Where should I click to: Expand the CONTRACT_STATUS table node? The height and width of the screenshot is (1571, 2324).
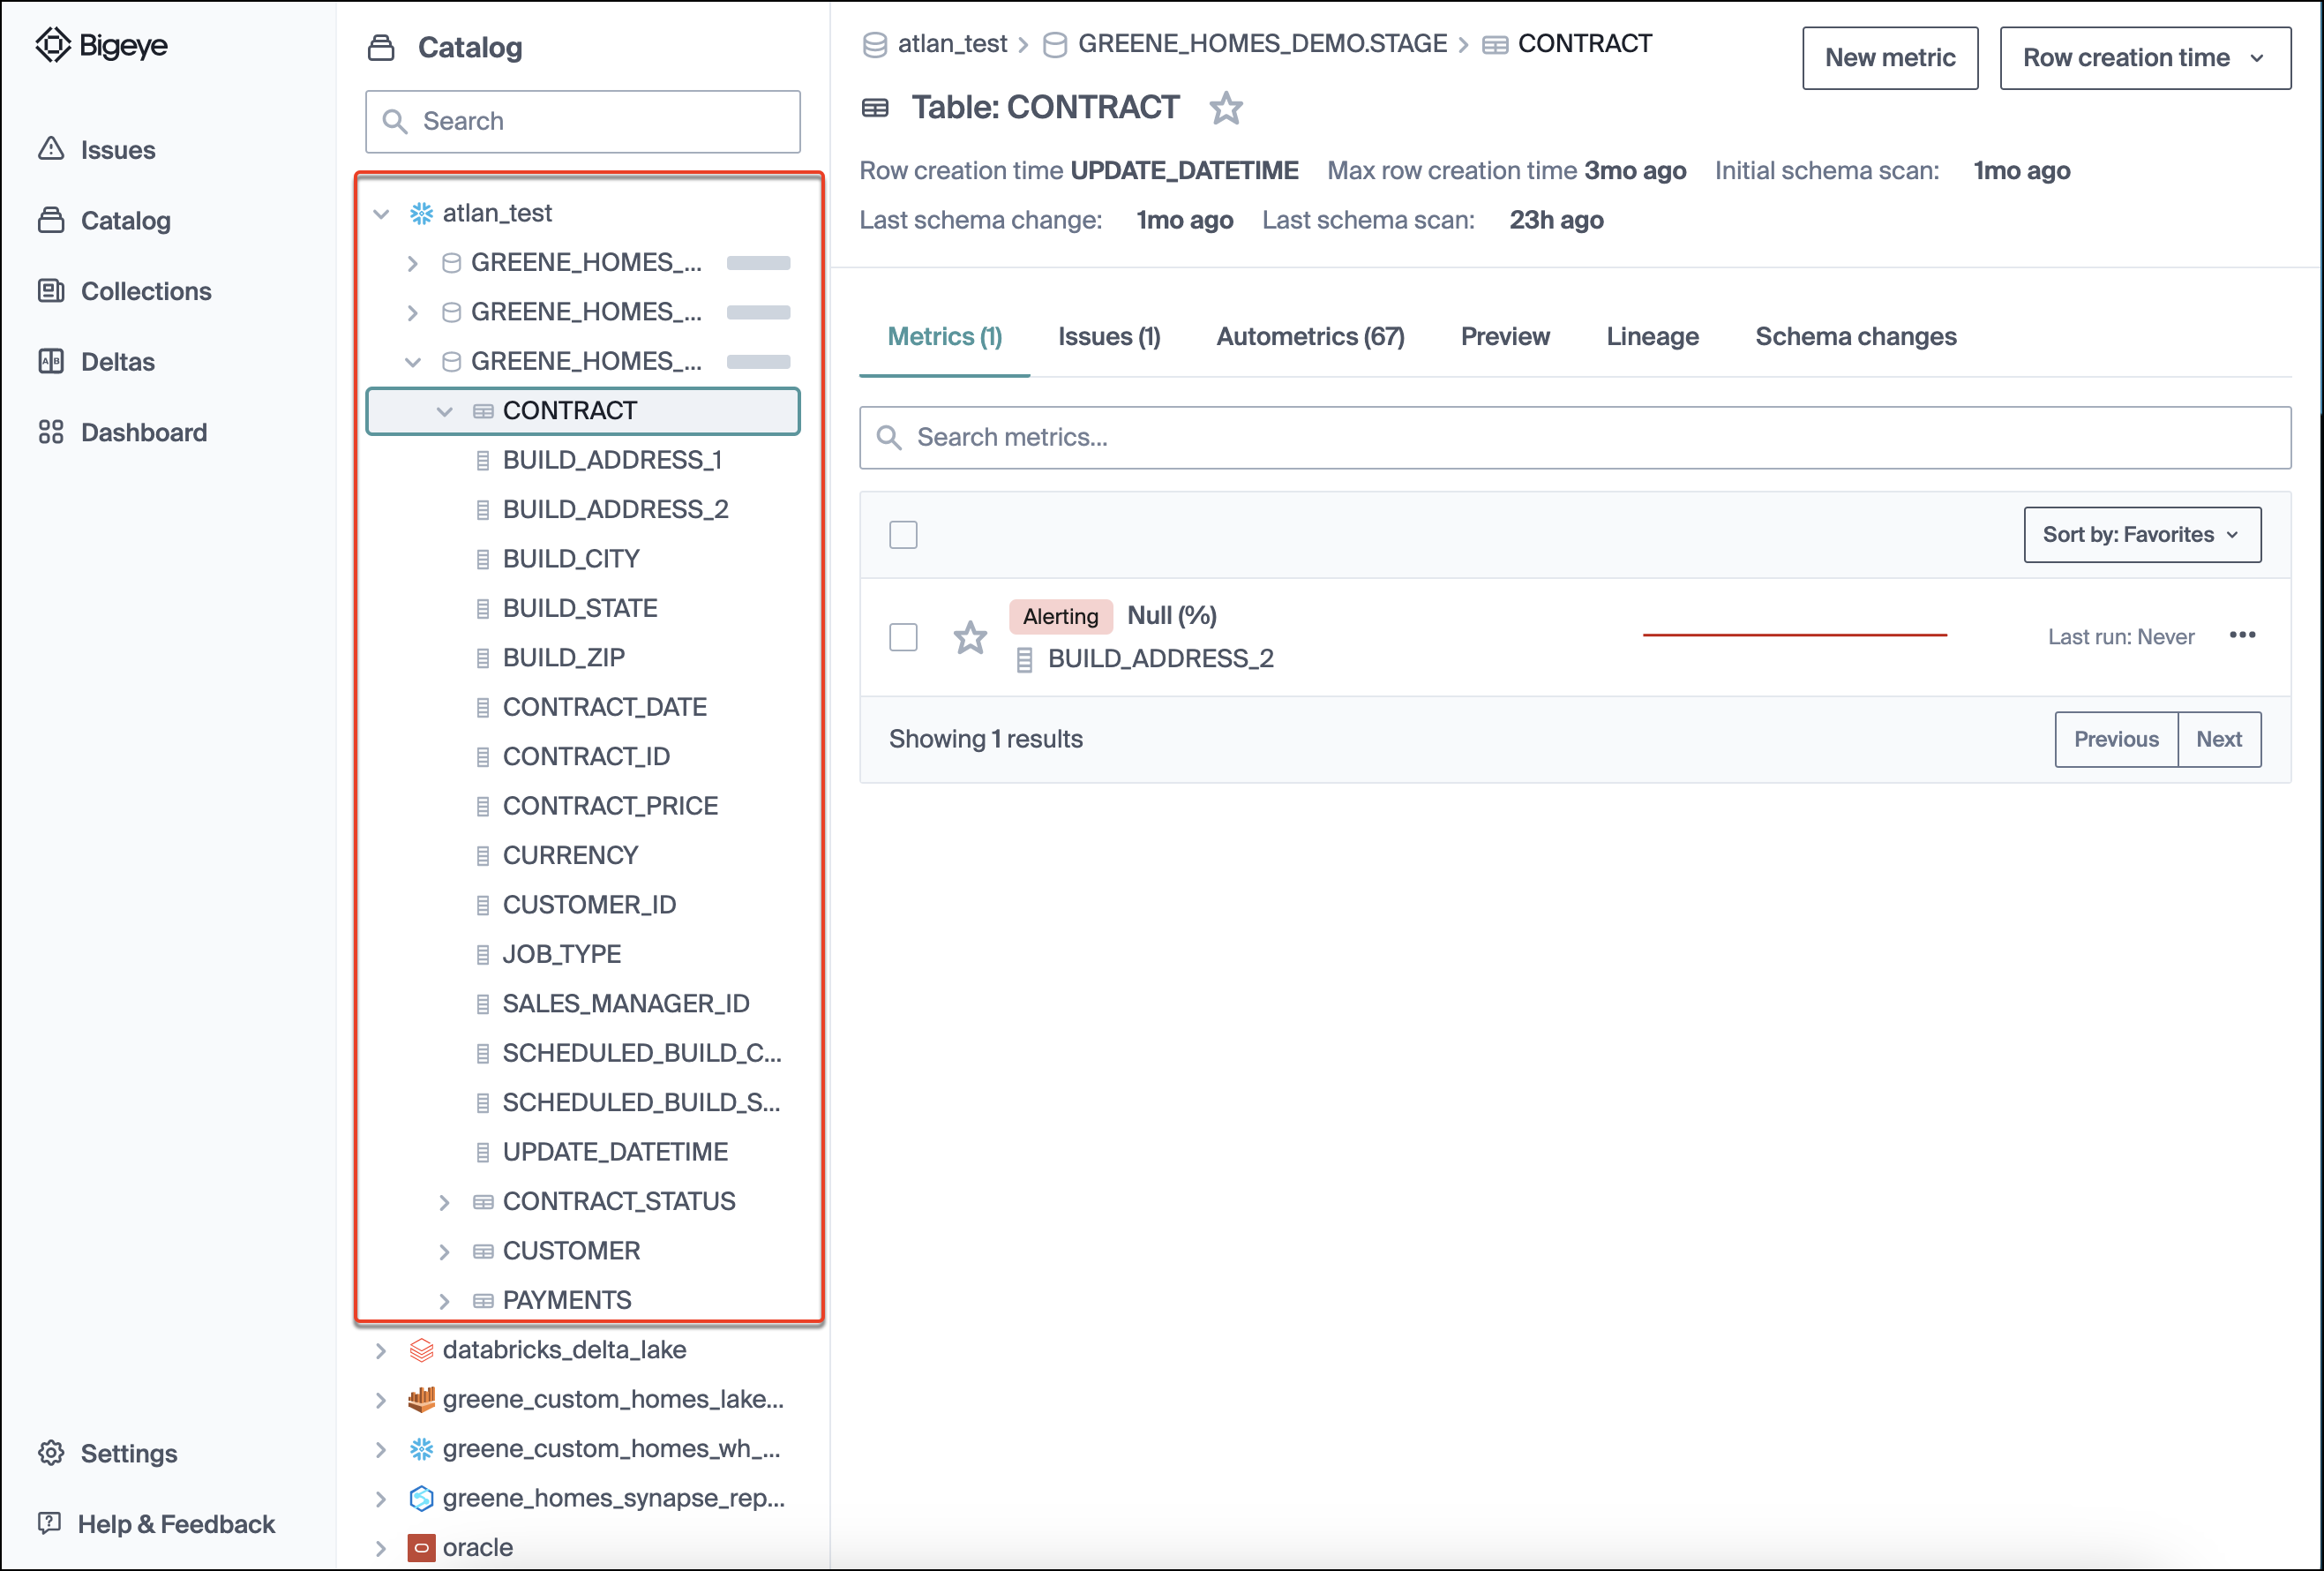click(444, 1202)
